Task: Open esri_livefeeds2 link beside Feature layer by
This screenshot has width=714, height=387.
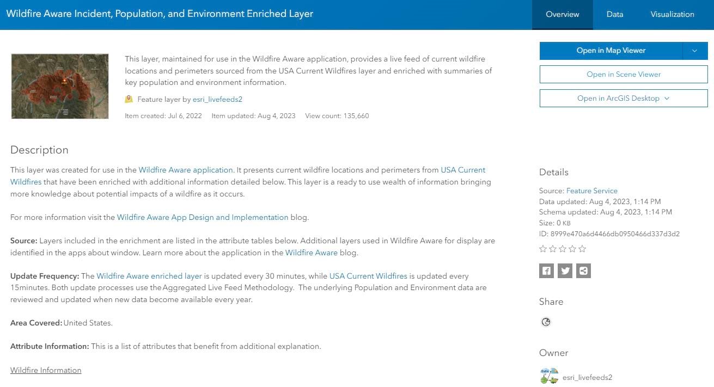Action: tap(217, 100)
